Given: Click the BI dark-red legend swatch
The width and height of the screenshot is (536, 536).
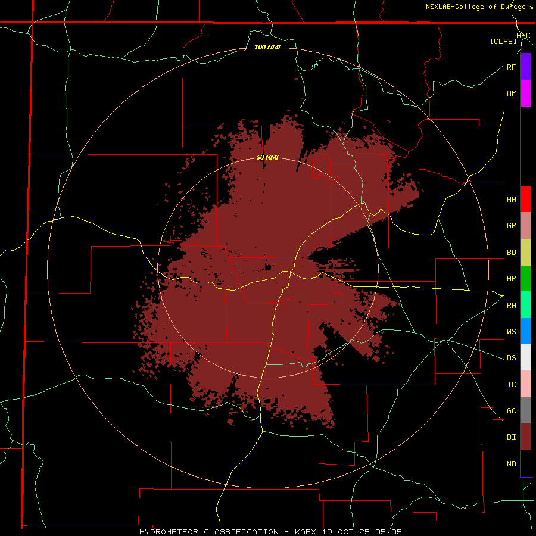Looking at the screenshot, I should click(526, 437).
